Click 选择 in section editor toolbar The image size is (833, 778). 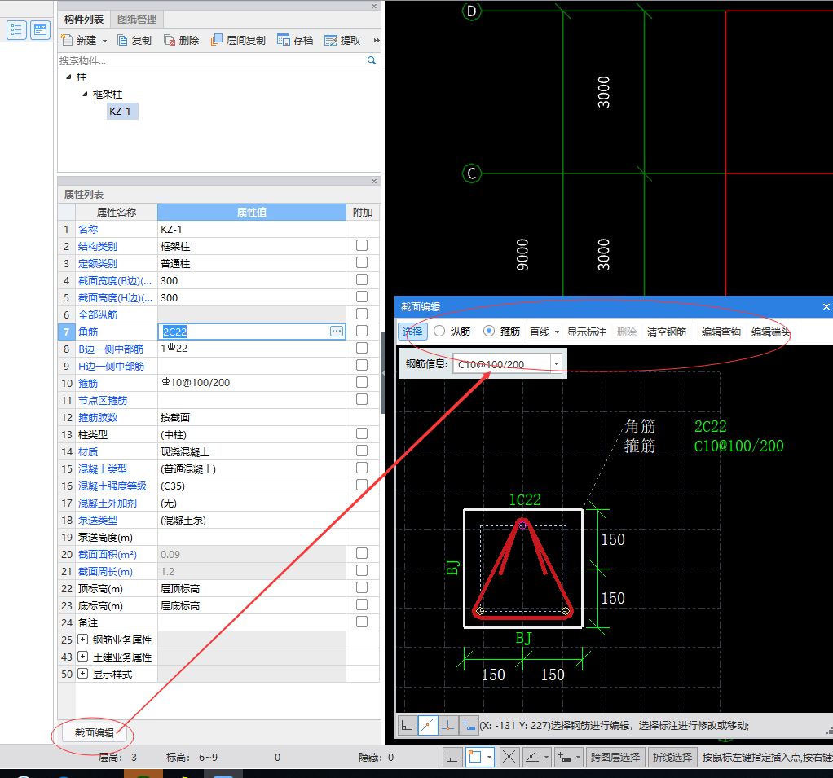pos(412,332)
